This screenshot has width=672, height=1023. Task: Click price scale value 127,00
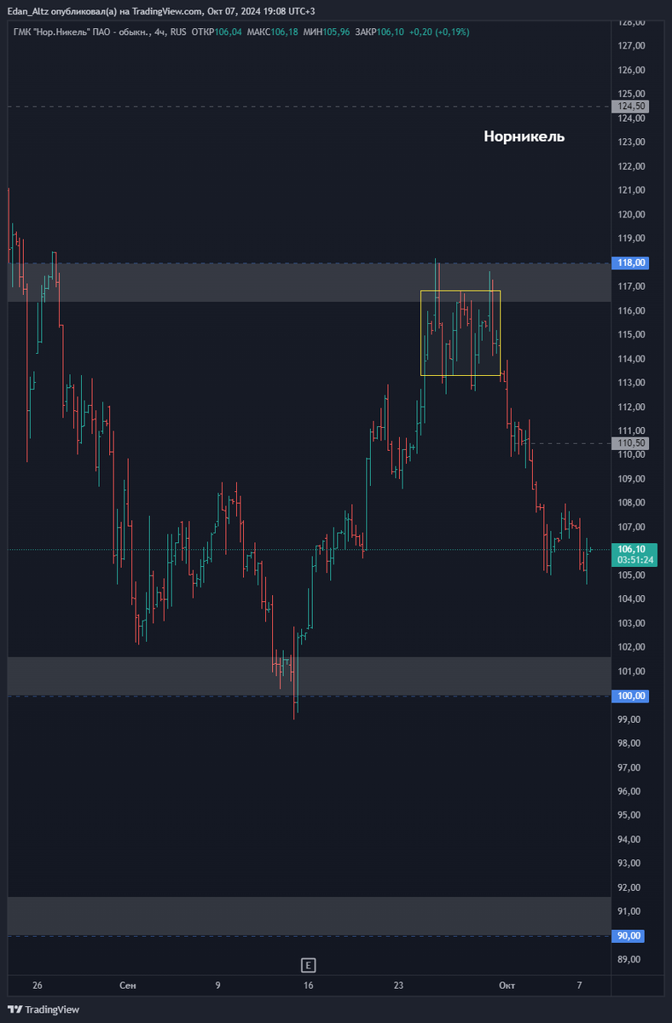point(631,46)
